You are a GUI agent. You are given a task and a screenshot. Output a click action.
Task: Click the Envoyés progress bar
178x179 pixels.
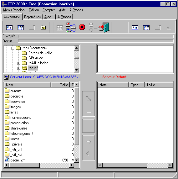click(96, 36)
